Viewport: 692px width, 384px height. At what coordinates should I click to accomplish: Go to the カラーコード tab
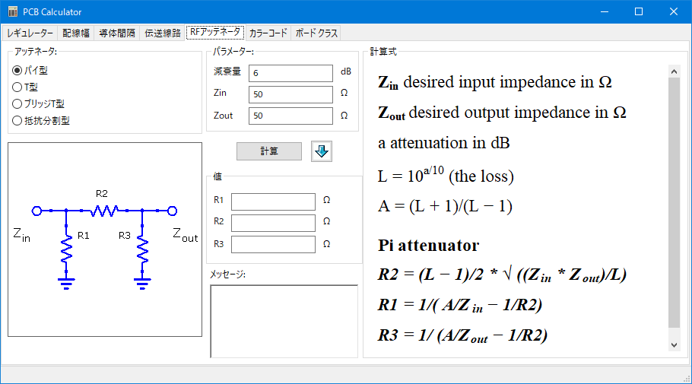point(268,33)
